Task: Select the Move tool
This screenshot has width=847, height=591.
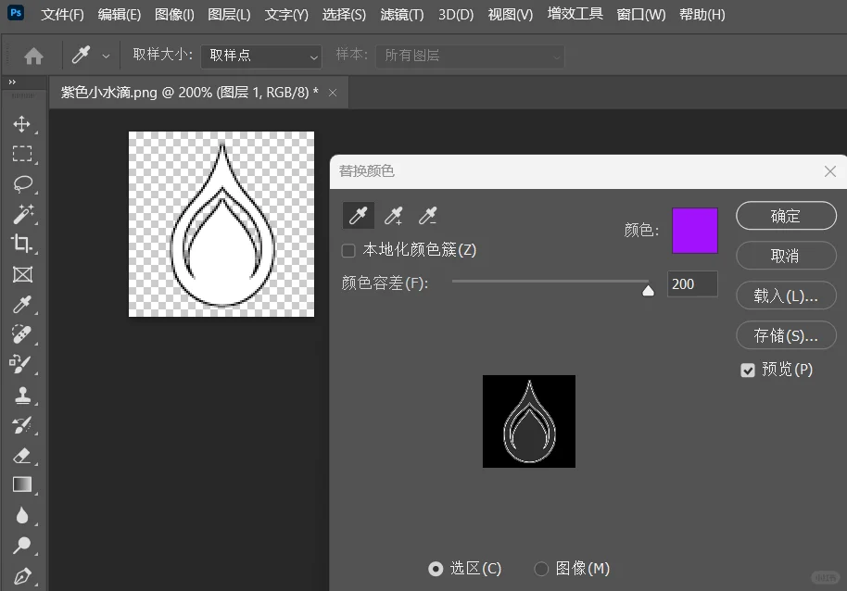Action: click(23, 124)
